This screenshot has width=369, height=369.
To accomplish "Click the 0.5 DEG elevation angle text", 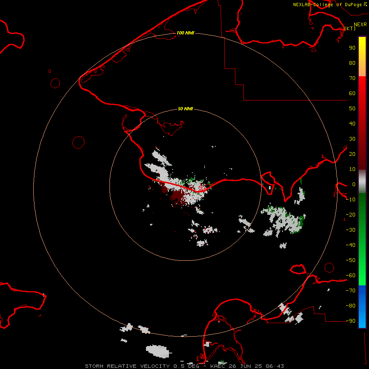I will click(186, 366).
